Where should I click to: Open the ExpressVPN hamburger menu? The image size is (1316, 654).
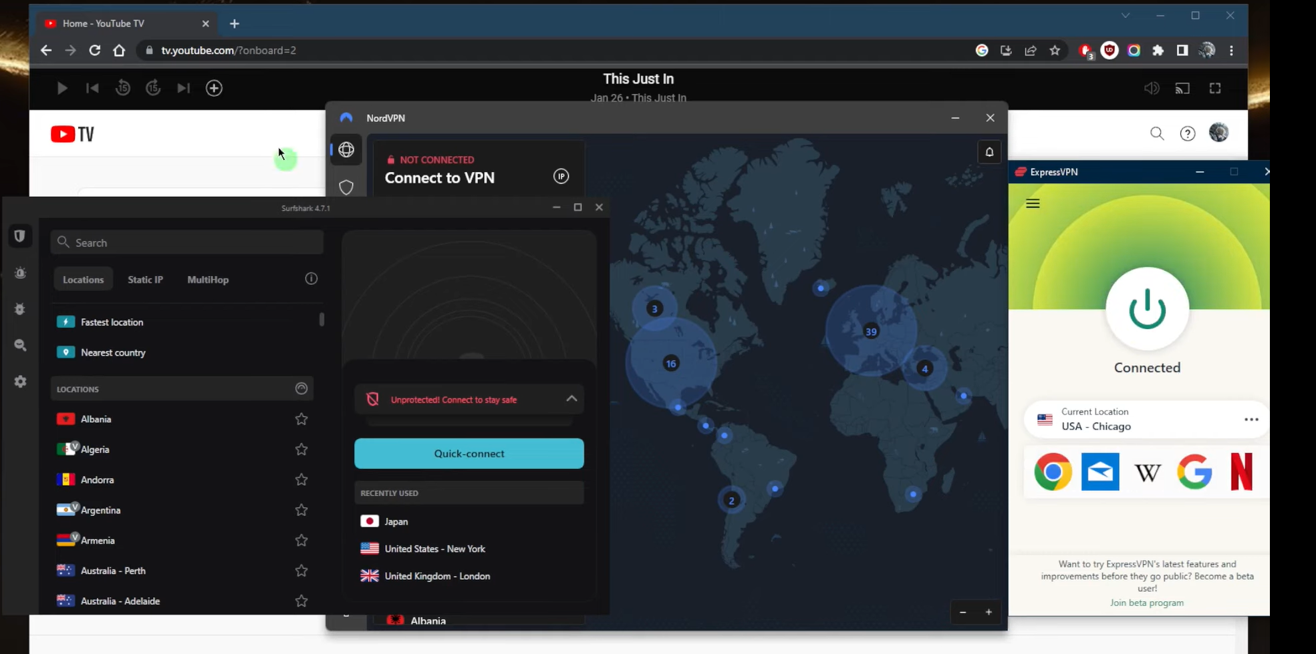tap(1033, 204)
